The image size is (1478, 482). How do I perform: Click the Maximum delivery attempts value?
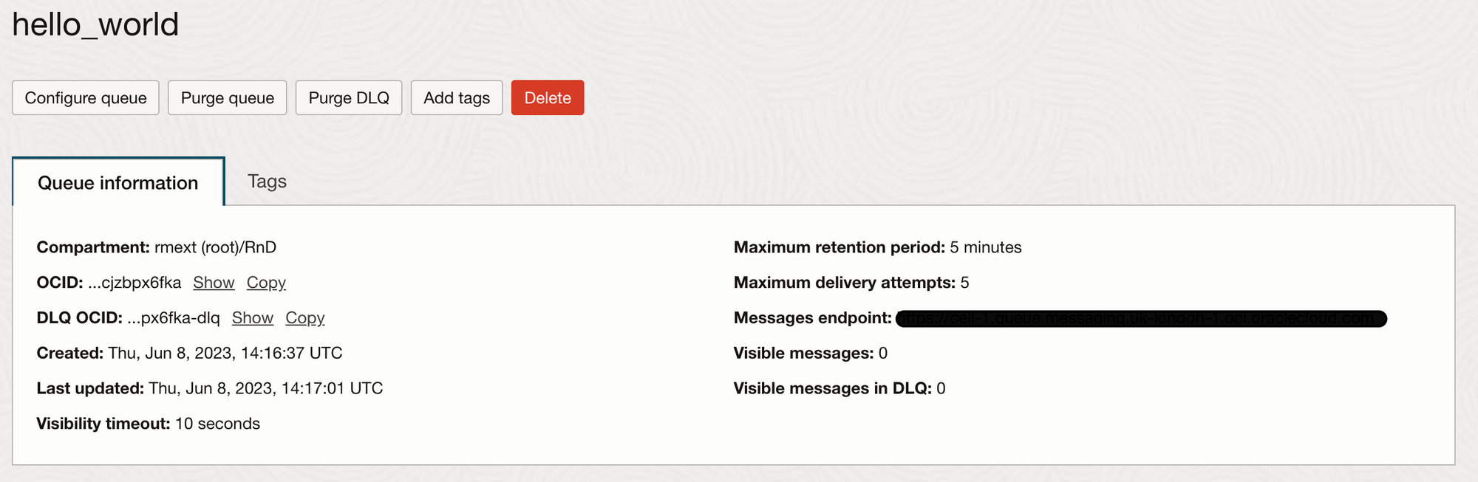[x=964, y=283]
